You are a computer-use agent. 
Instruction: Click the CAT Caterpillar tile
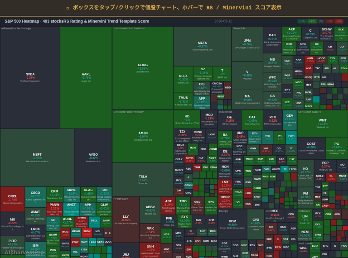point(252,120)
